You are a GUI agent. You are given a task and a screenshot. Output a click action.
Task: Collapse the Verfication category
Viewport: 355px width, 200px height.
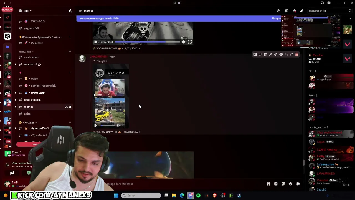26,52
